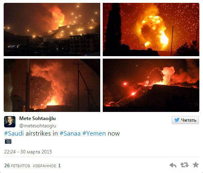This screenshot has height=173, width=203.
Task: Click the camera photo icon below the tweet
Action: [x=8, y=141]
